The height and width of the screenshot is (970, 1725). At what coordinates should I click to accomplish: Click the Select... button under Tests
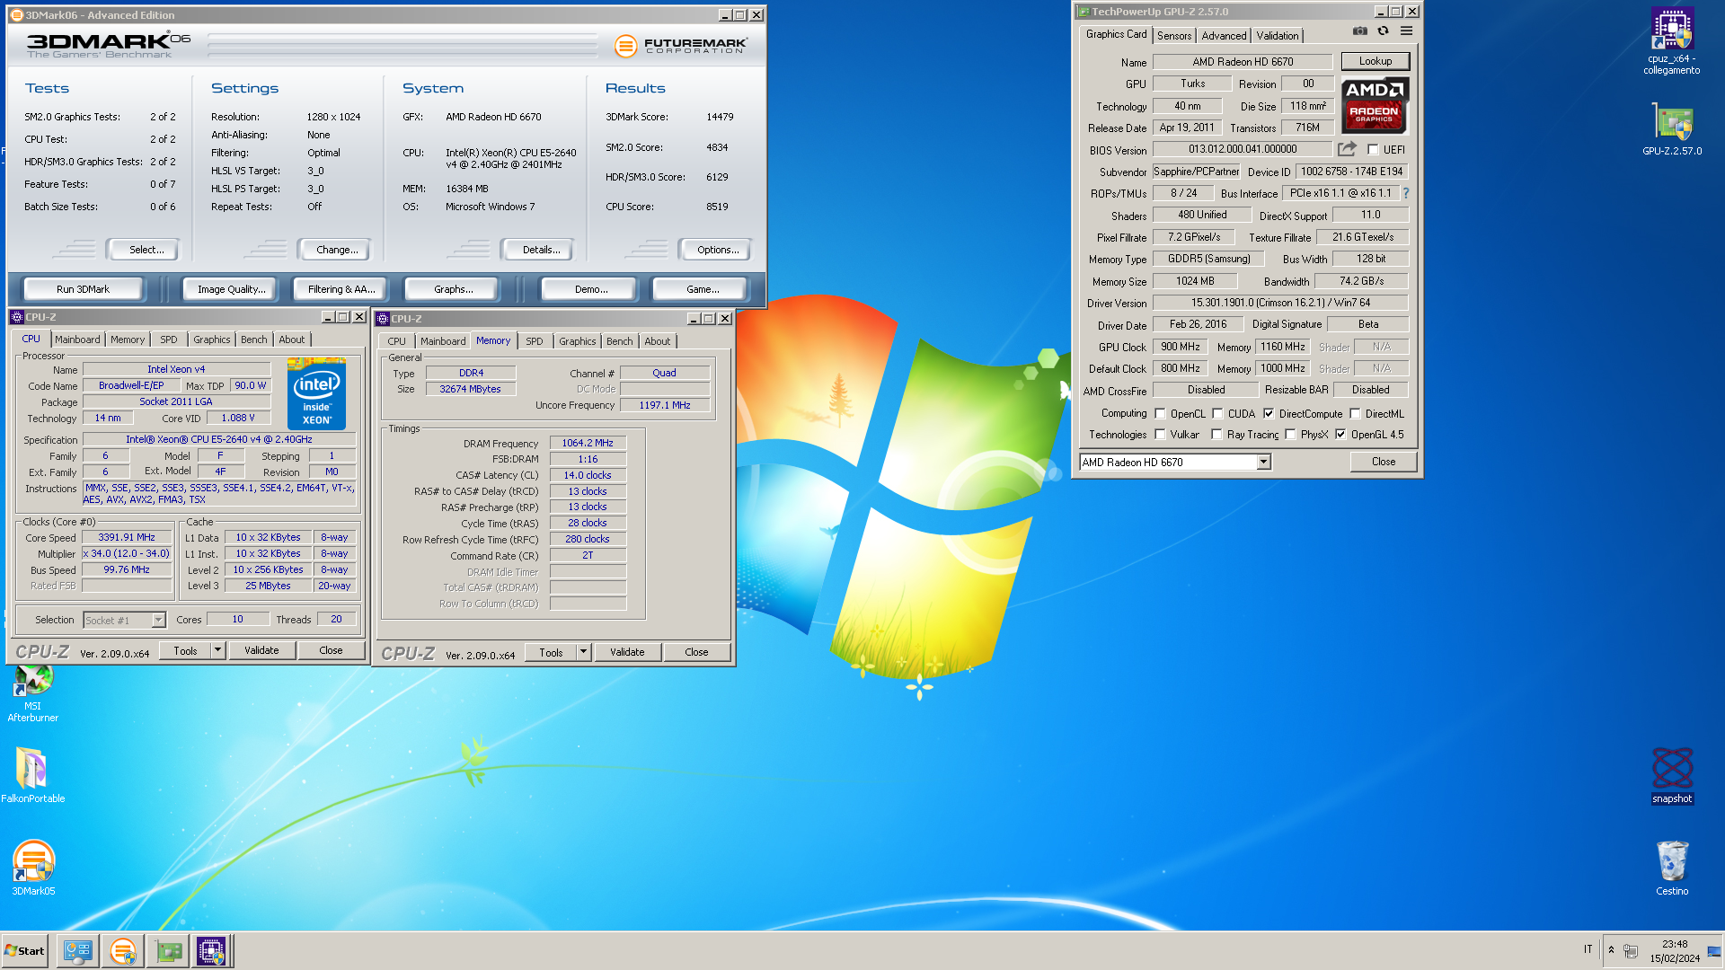coord(146,250)
